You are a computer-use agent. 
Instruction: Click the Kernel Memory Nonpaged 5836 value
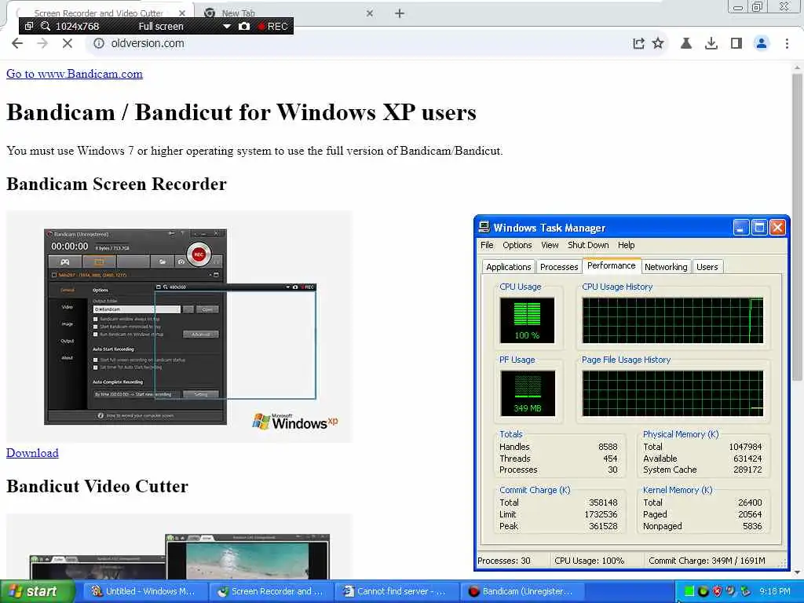[x=752, y=526]
